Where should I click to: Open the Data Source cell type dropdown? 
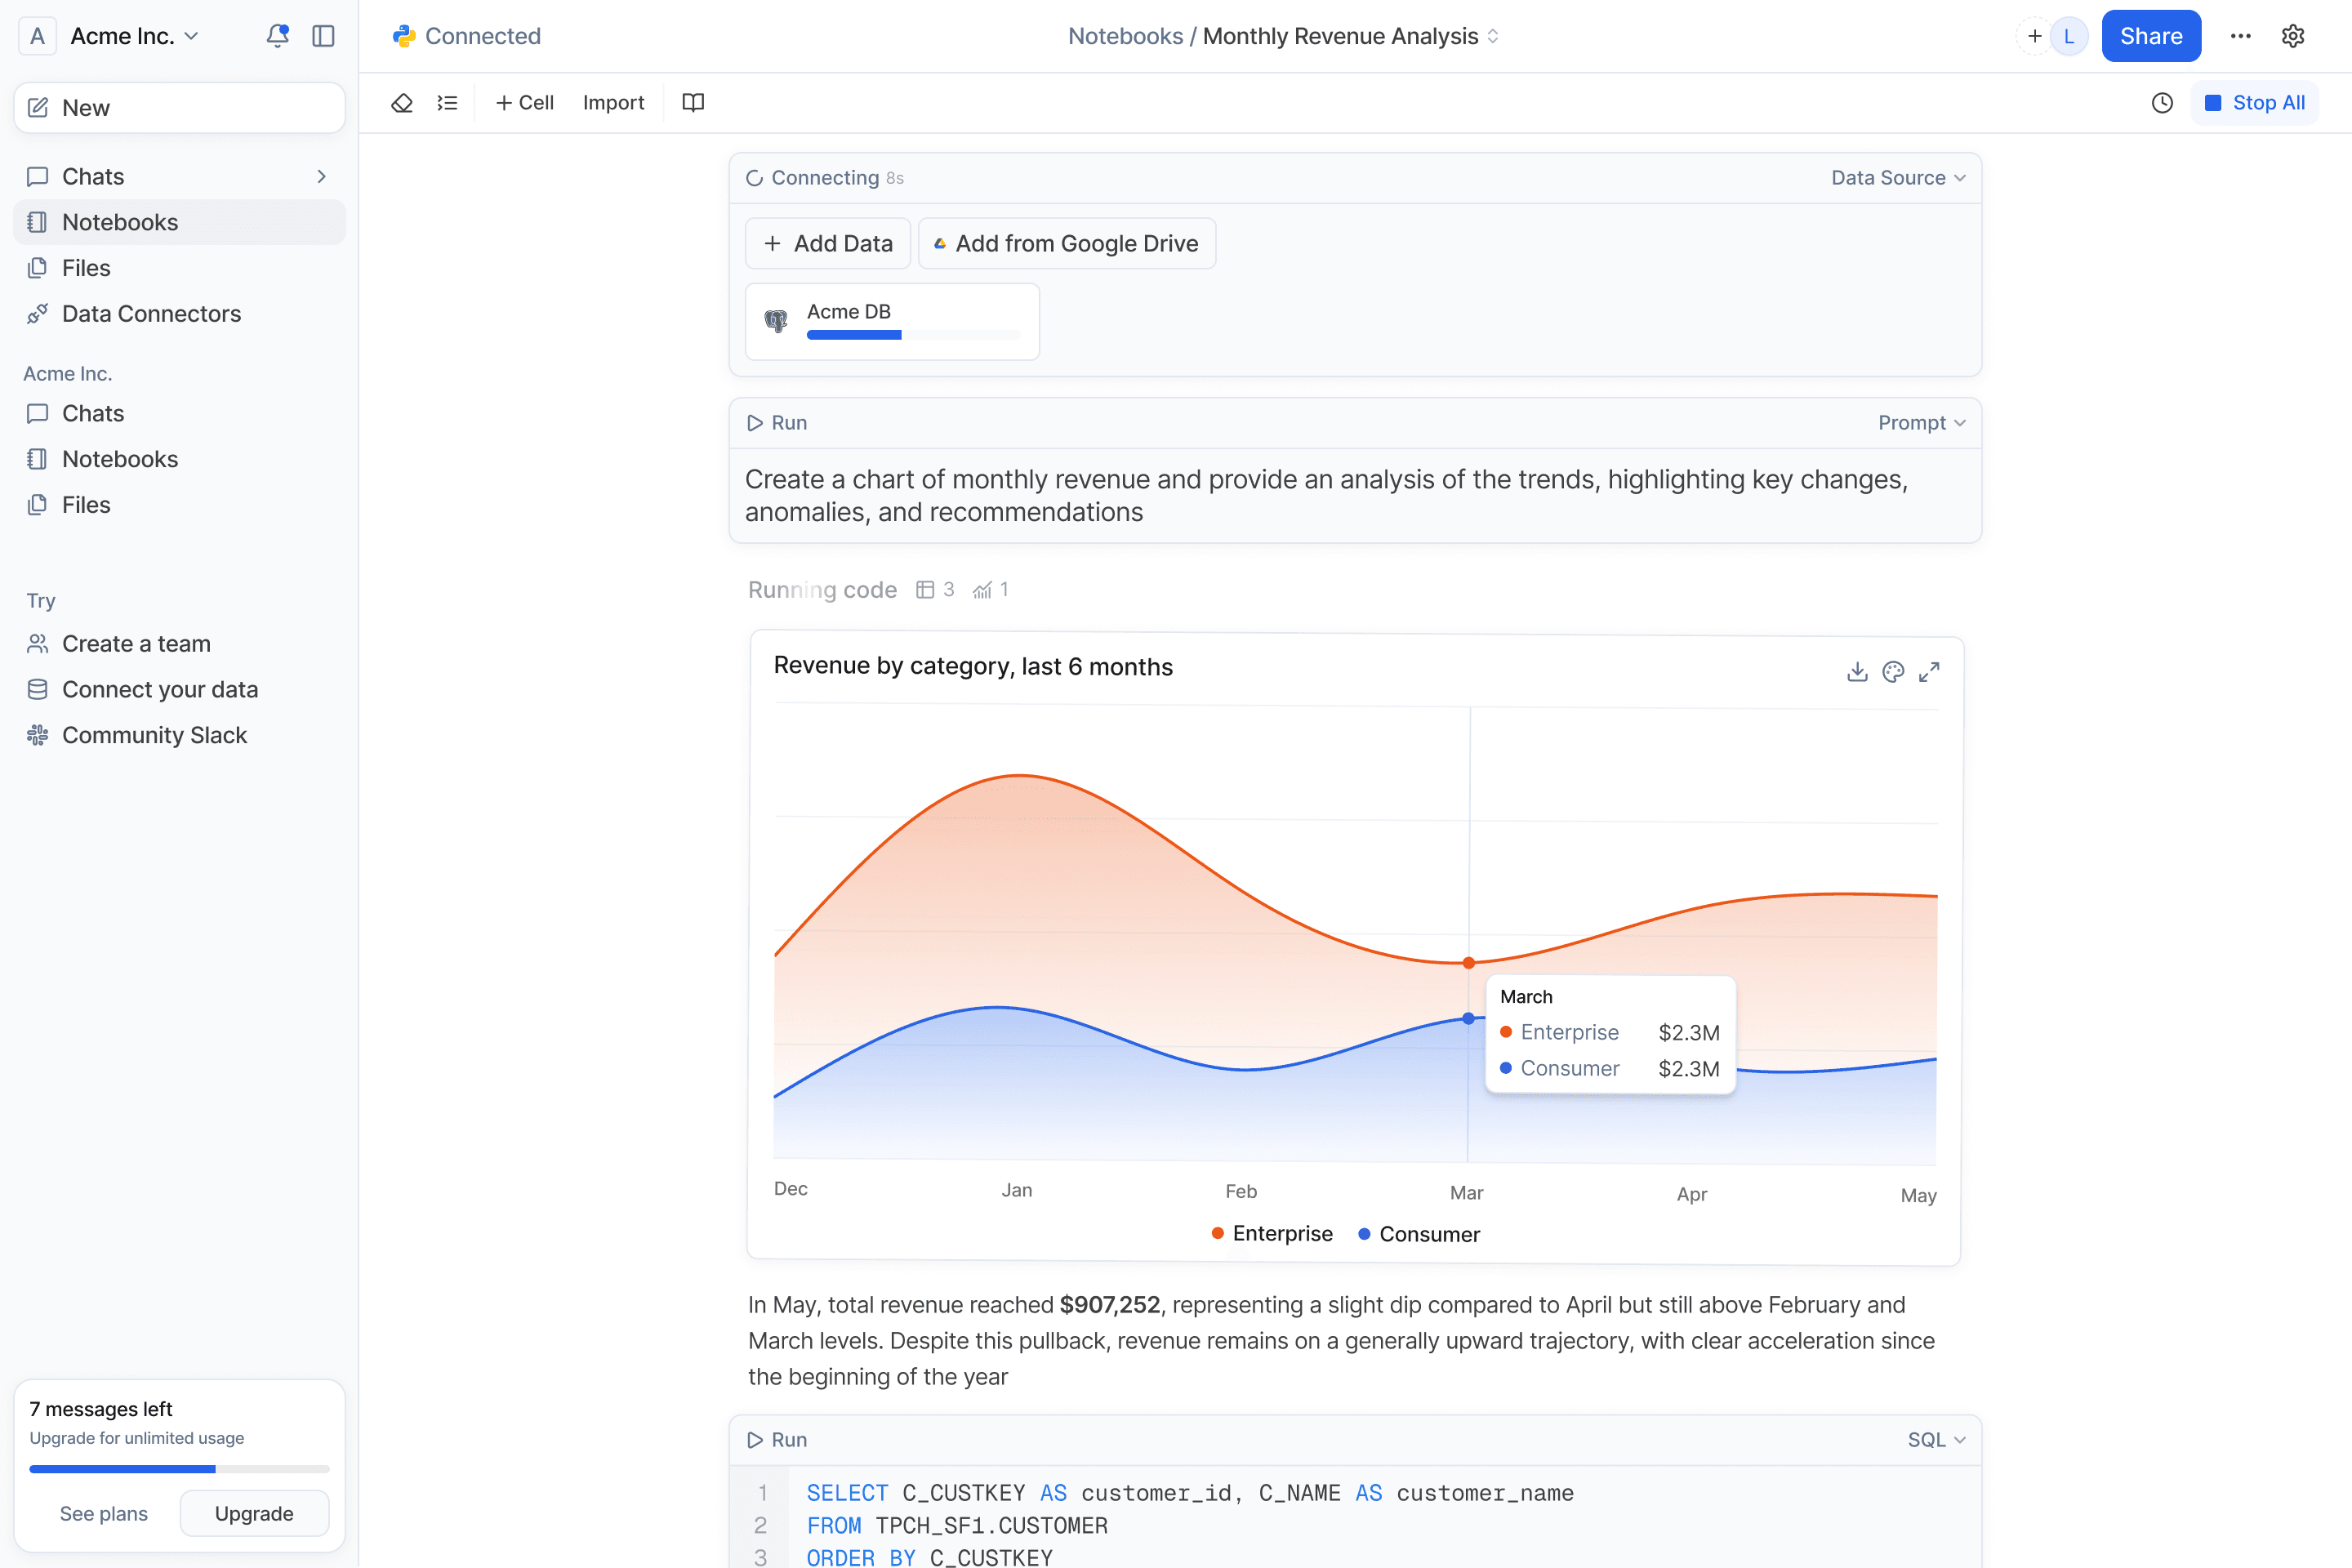[x=1898, y=178]
